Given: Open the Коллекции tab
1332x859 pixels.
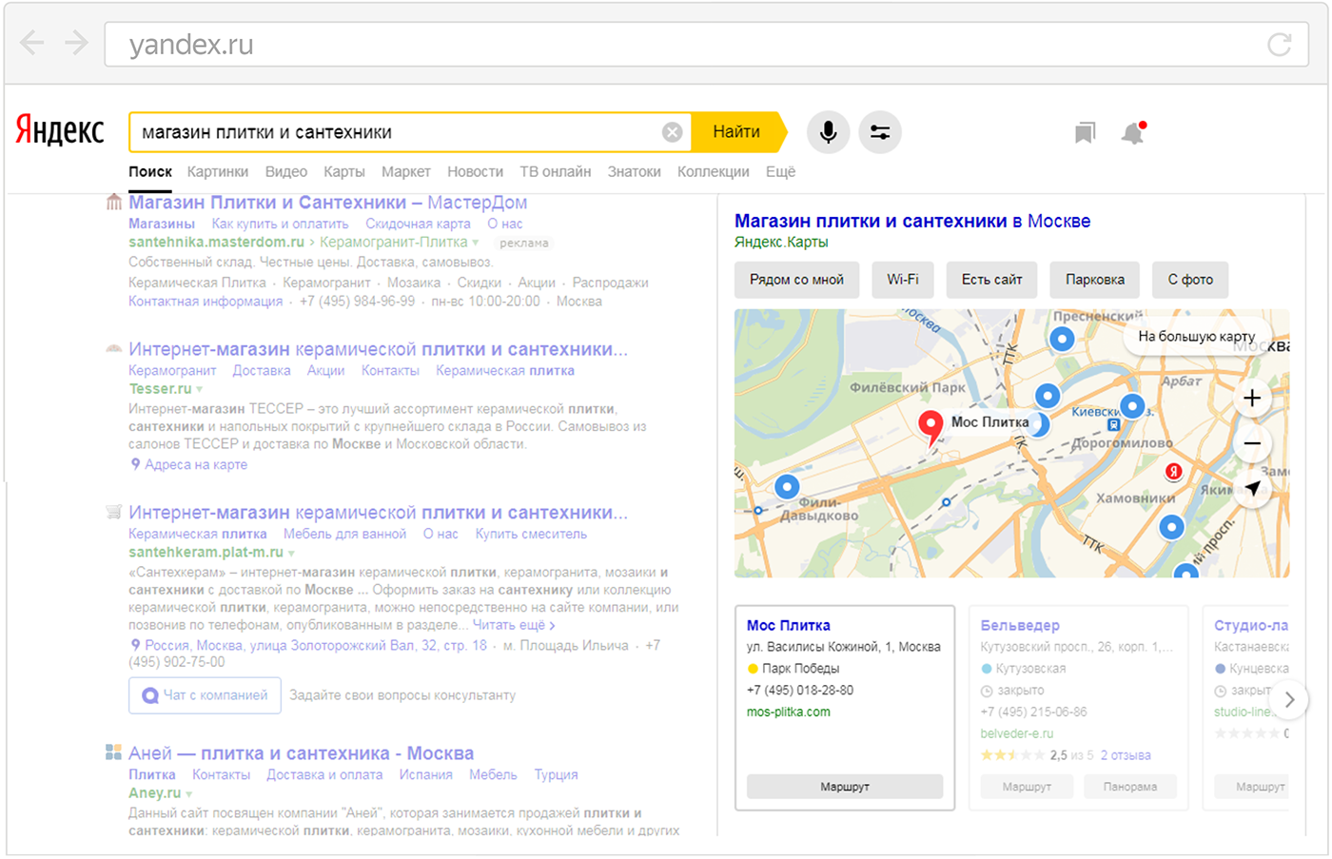Looking at the screenshot, I should (714, 172).
